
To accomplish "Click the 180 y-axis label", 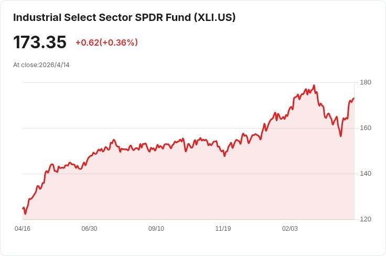I will coord(366,82).
